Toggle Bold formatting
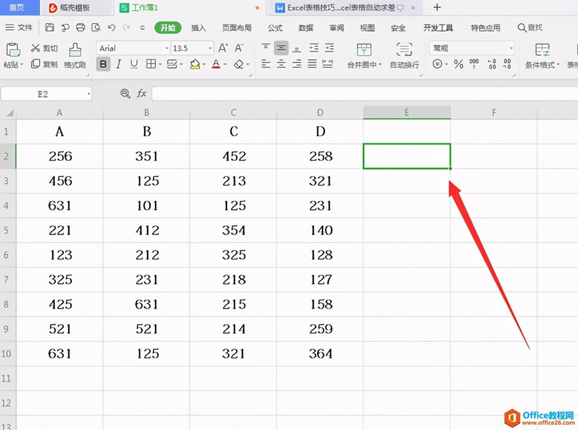Viewport: 578px width, 430px height. point(103,65)
